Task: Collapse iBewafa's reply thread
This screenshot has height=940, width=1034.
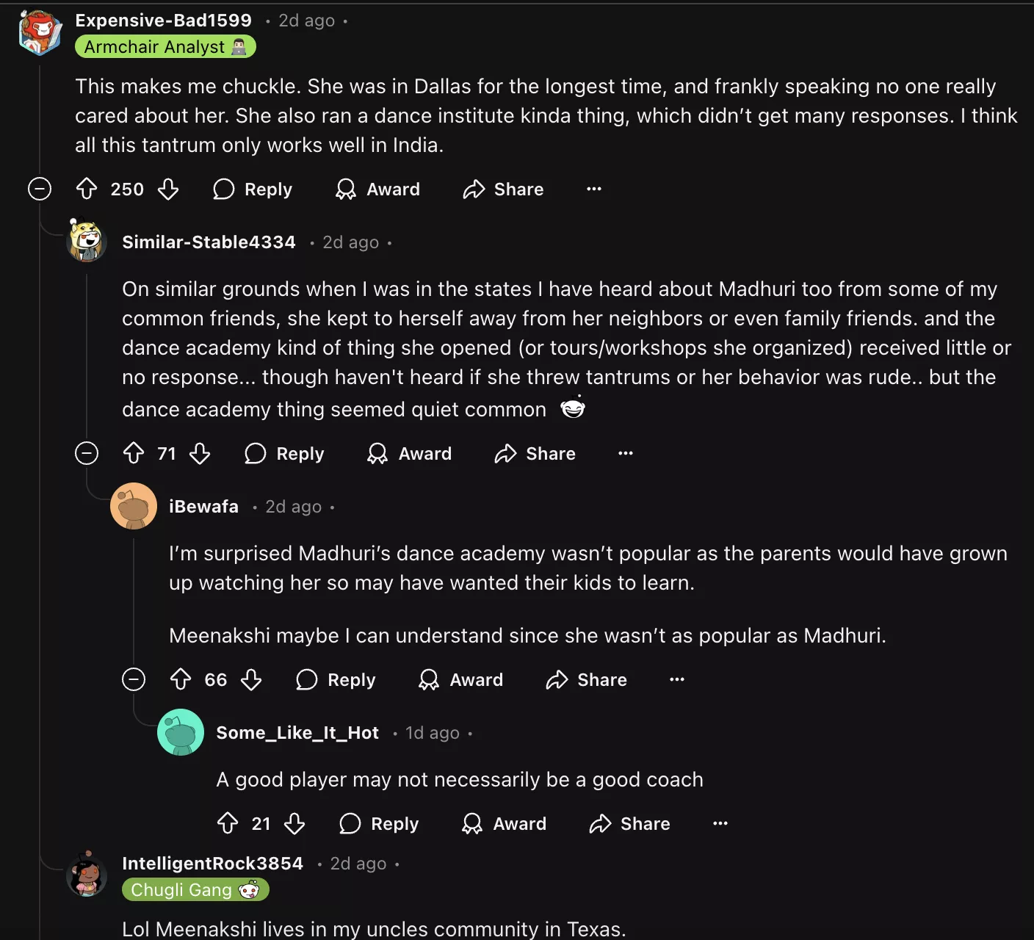Action: (x=134, y=680)
